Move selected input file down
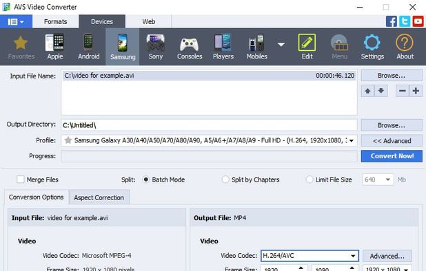Screen dimensions: 426x271 (x=381, y=91)
